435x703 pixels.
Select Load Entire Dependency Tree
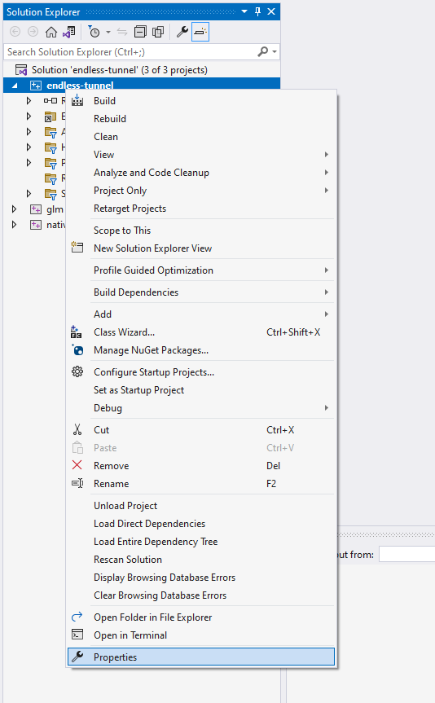[x=201, y=542]
